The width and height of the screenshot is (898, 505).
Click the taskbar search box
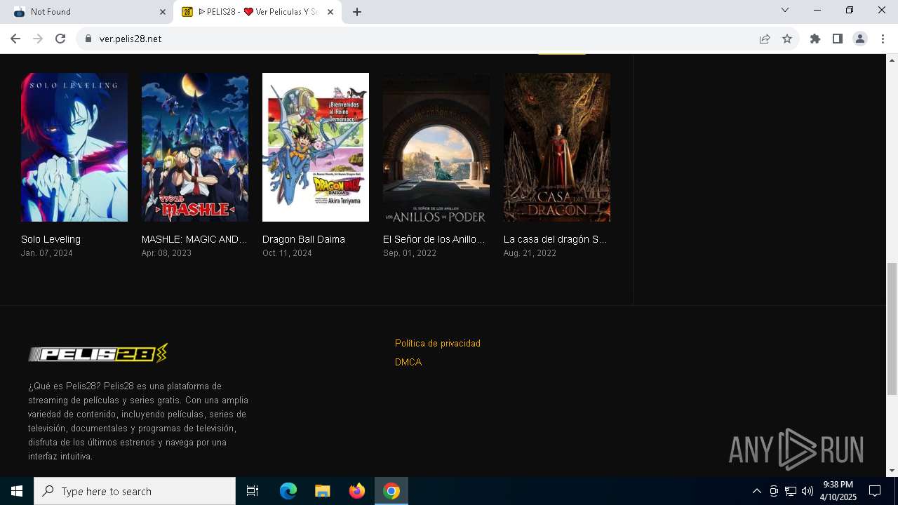(x=135, y=491)
